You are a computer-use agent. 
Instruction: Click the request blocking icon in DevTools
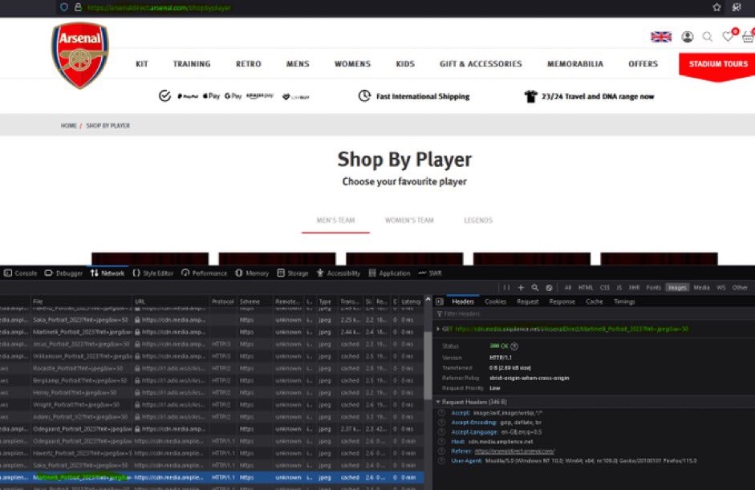(549, 287)
